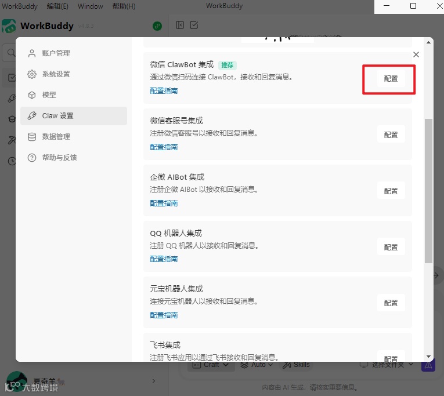This screenshot has height=396, width=444.
Task: Configure 元宝机器人集成
Action: point(391,303)
